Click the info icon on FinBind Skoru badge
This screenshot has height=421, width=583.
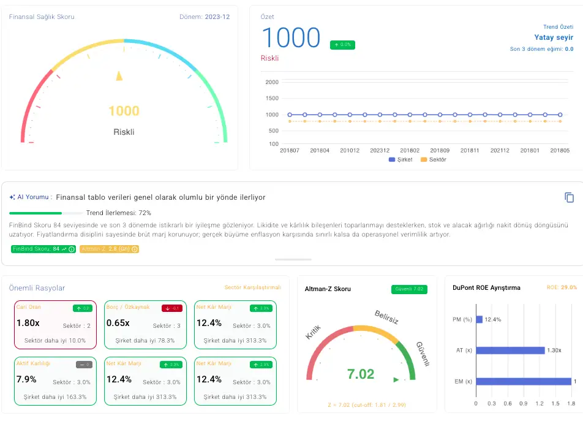point(72,249)
